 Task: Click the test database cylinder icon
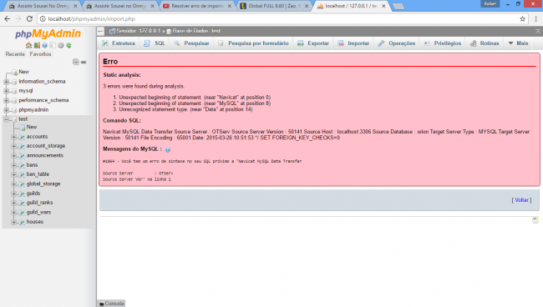click(x=14, y=119)
